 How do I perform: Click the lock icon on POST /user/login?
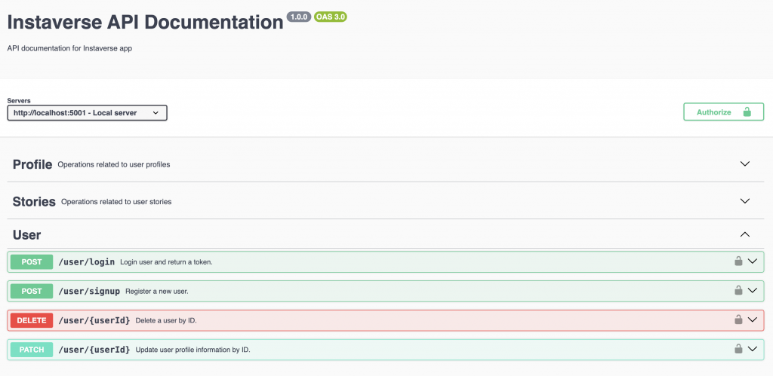click(738, 261)
